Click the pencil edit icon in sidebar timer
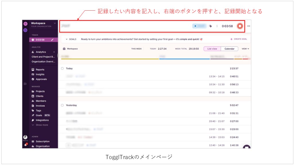This screenshot has width=294, height=165. pos(52,40)
